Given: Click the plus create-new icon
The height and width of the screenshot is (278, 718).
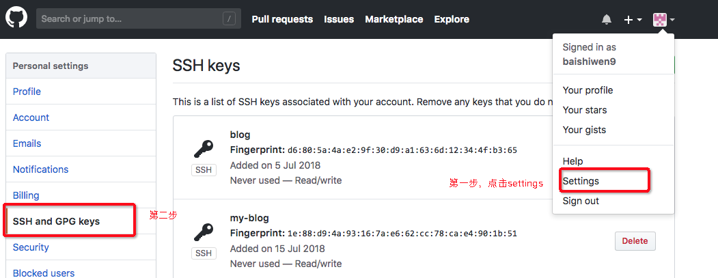Looking at the screenshot, I should tap(629, 20).
